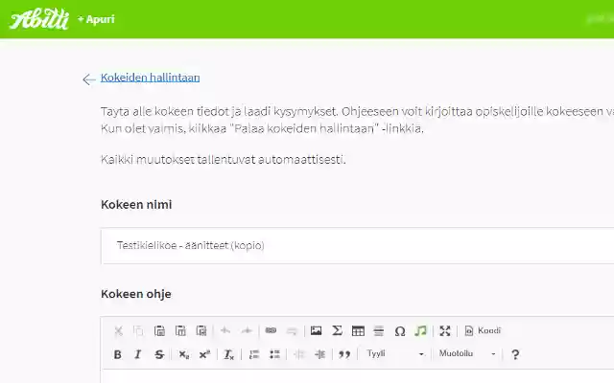Click 'Kaikki muutokset tallentuvat automaattisesti.' text

[x=224, y=160]
